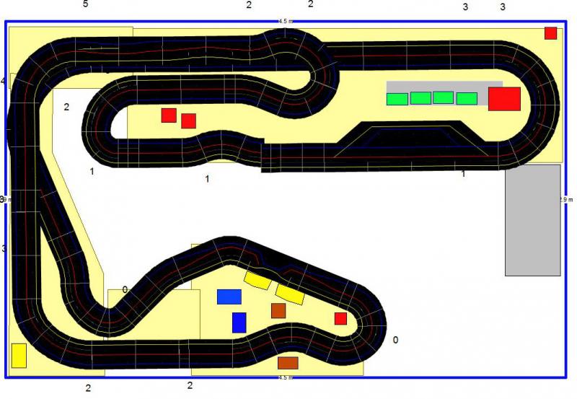Select the left angled yellow block by lower track

tap(257, 279)
